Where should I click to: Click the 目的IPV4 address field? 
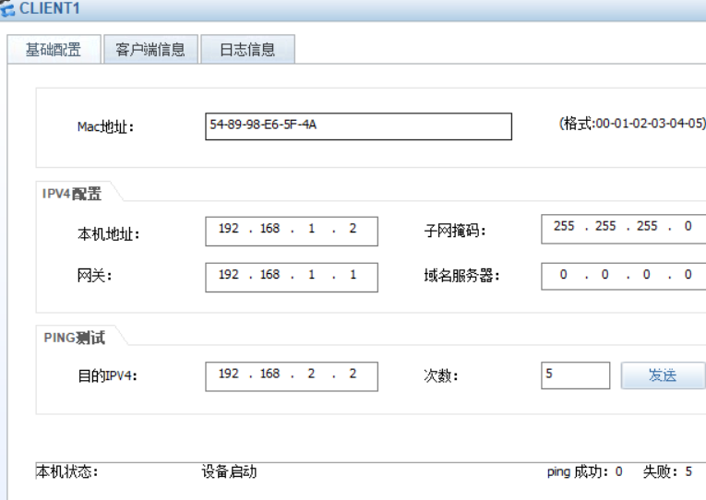(292, 376)
